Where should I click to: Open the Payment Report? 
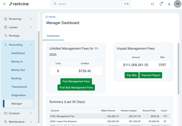151,75
